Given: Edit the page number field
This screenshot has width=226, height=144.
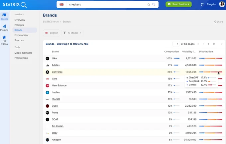Looking at the screenshot, I should [176, 44].
